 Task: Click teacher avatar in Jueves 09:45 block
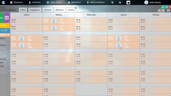tap(119, 38)
